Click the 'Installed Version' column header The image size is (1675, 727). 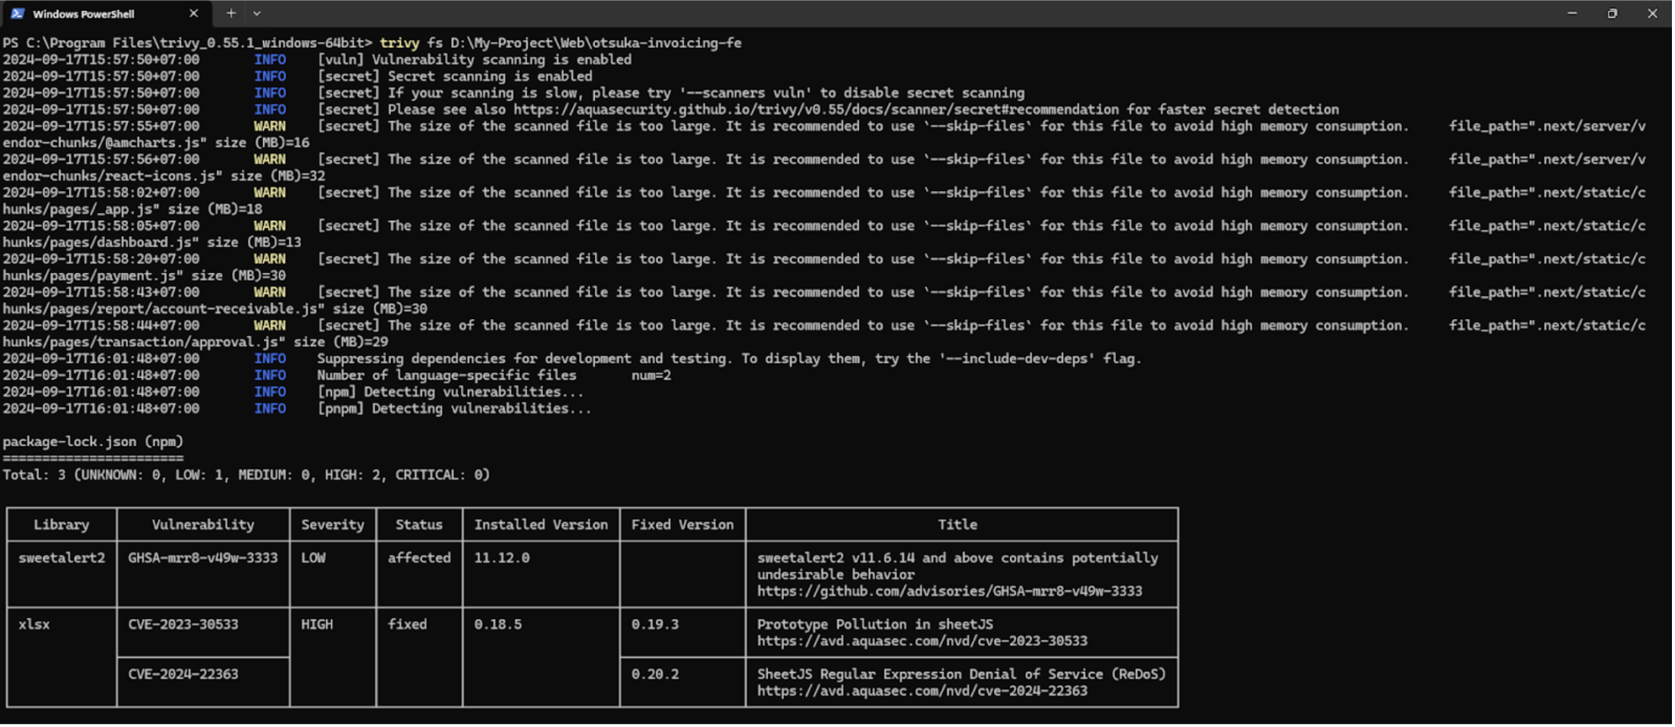[x=541, y=525]
